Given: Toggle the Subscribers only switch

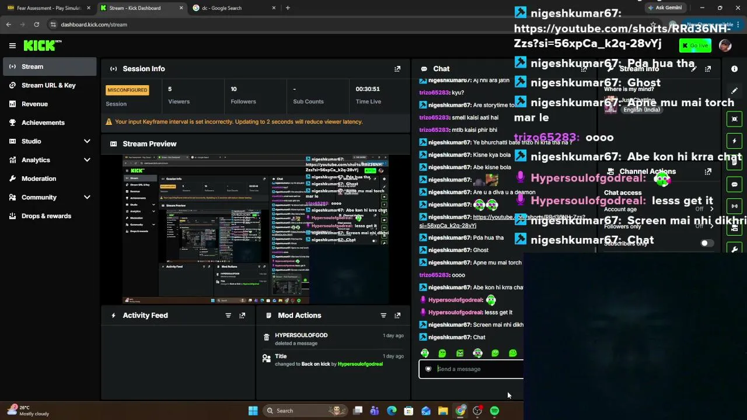Looking at the screenshot, I should point(707,243).
